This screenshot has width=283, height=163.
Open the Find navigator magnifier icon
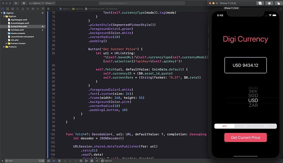click(x=18, y=9)
